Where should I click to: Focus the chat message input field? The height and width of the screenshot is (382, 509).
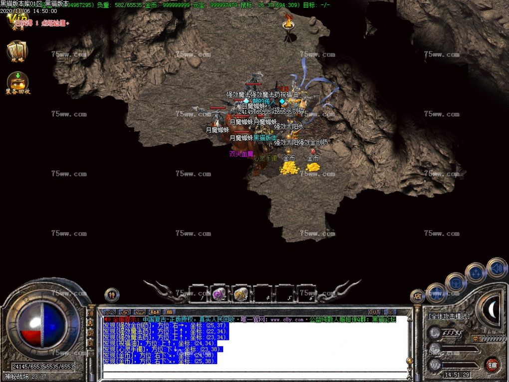(x=254, y=376)
